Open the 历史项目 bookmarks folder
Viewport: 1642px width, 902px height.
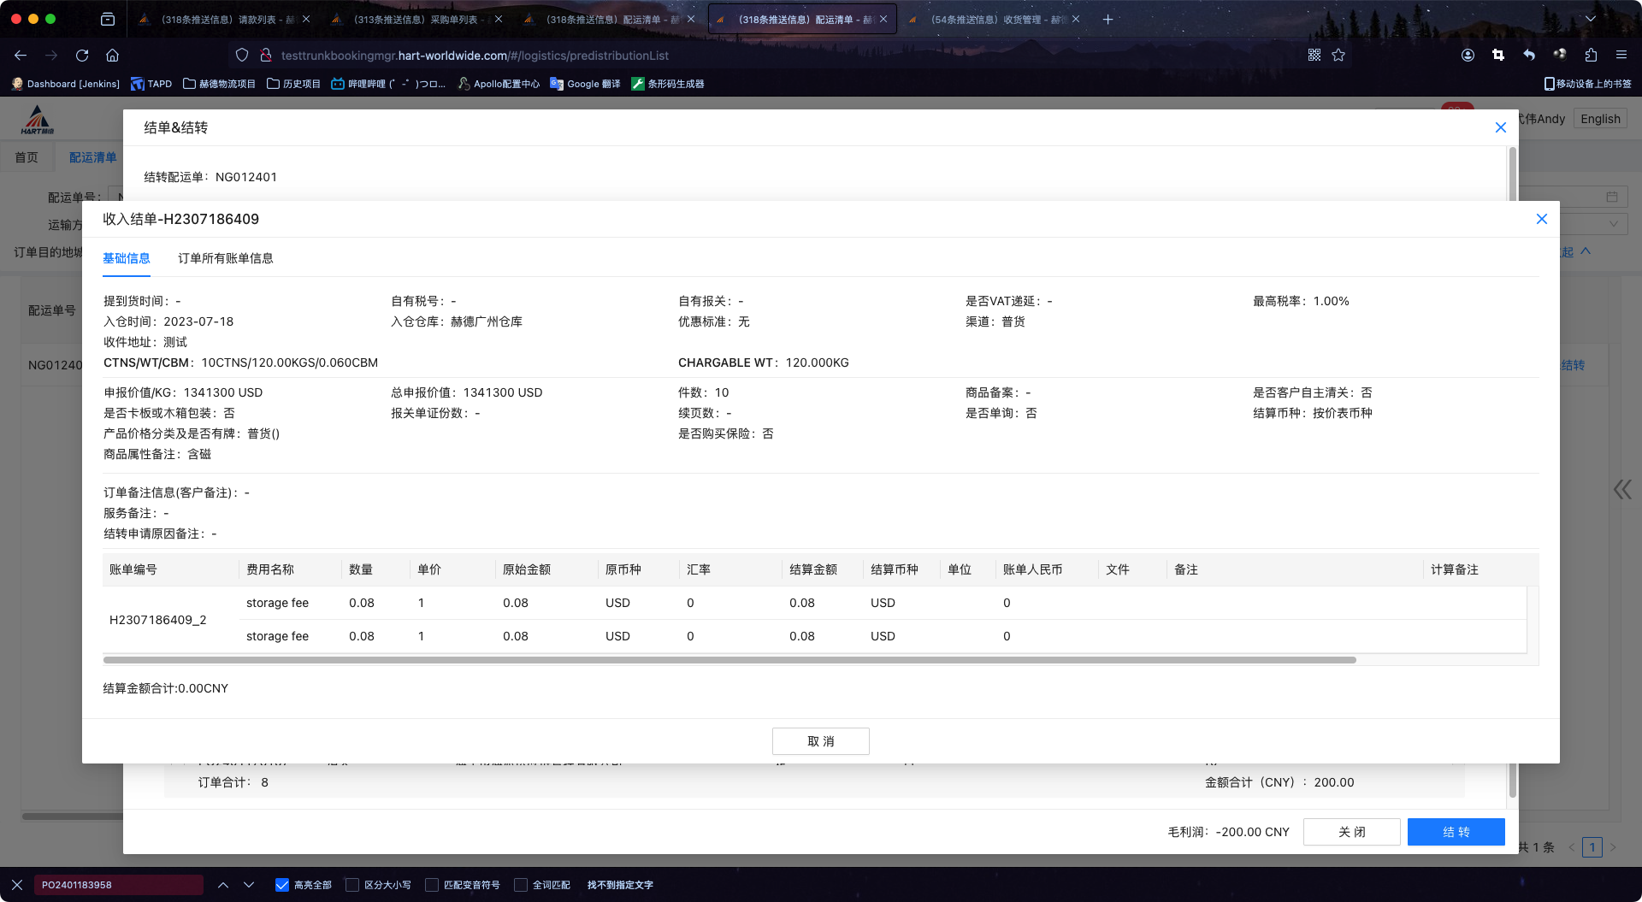[x=293, y=84]
